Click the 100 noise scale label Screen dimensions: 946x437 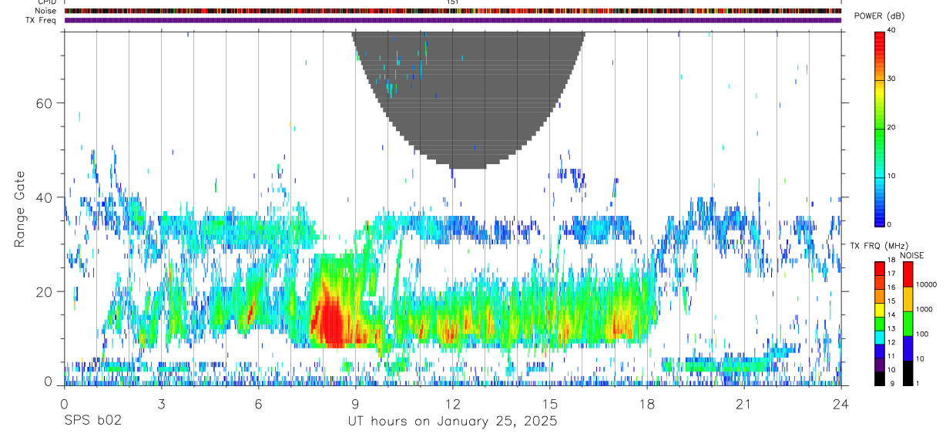(922, 334)
